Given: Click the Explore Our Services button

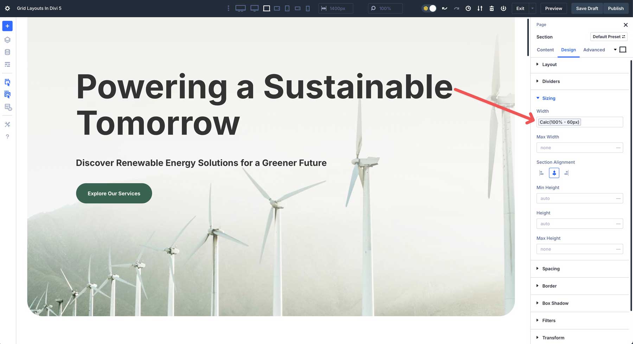Looking at the screenshot, I should click(114, 193).
